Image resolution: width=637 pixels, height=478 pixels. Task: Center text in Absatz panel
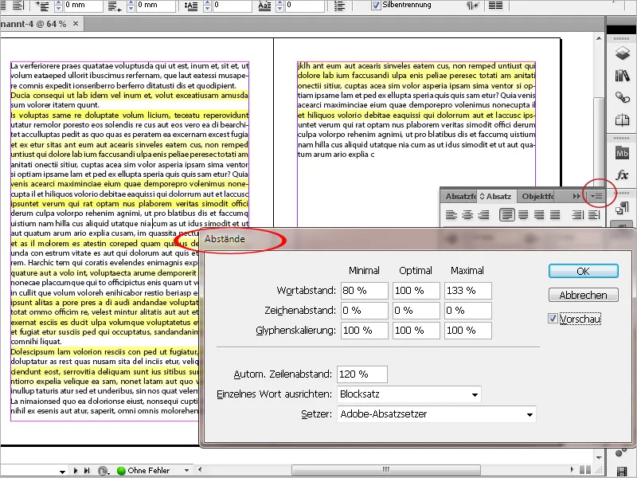point(467,214)
